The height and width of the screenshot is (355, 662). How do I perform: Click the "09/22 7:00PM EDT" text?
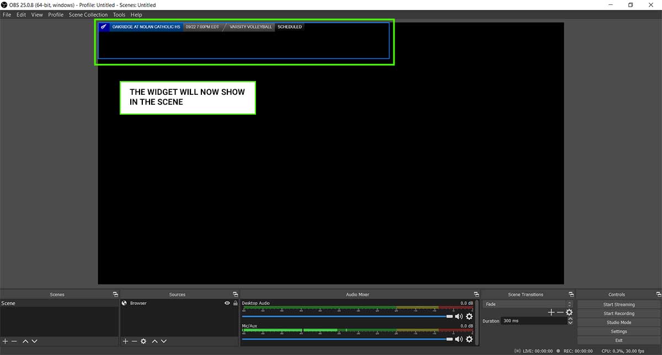pyautogui.click(x=202, y=26)
